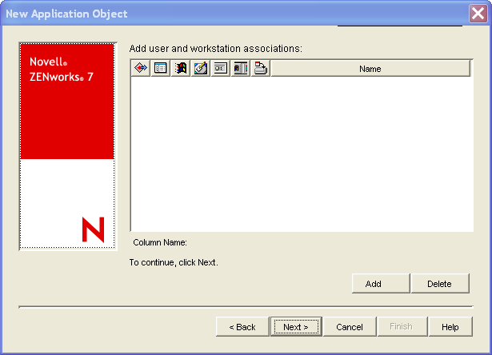The width and height of the screenshot is (492, 355).
Task: Close the New Application Object dialog
Action: [478, 14]
